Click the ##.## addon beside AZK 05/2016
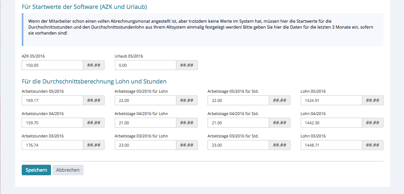Image resolution: width=404 pixels, height=194 pixels. click(x=94, y=65)
